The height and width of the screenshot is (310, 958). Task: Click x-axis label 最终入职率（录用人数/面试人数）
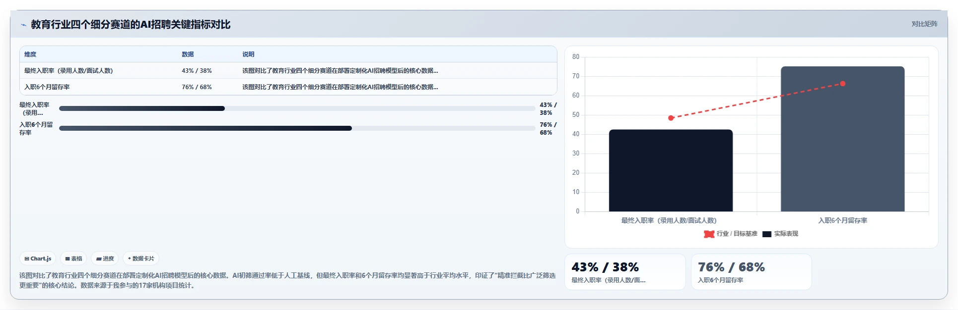coord(669,220)
